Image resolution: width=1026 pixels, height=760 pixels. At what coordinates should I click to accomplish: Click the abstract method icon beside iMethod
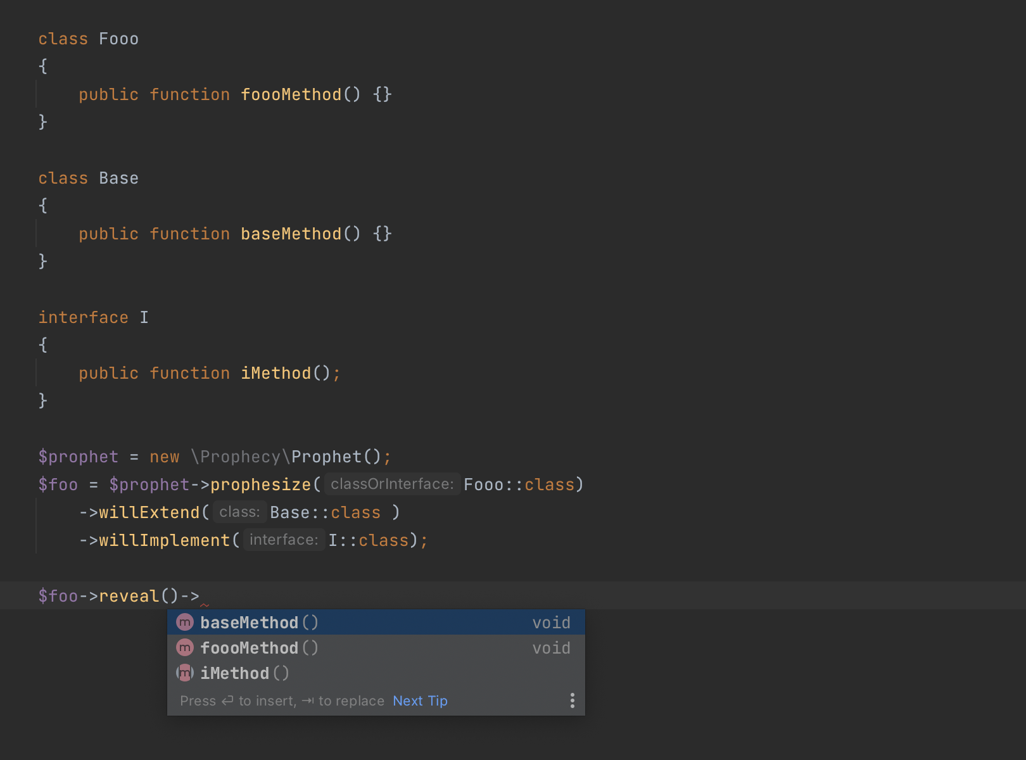[184, 673]
